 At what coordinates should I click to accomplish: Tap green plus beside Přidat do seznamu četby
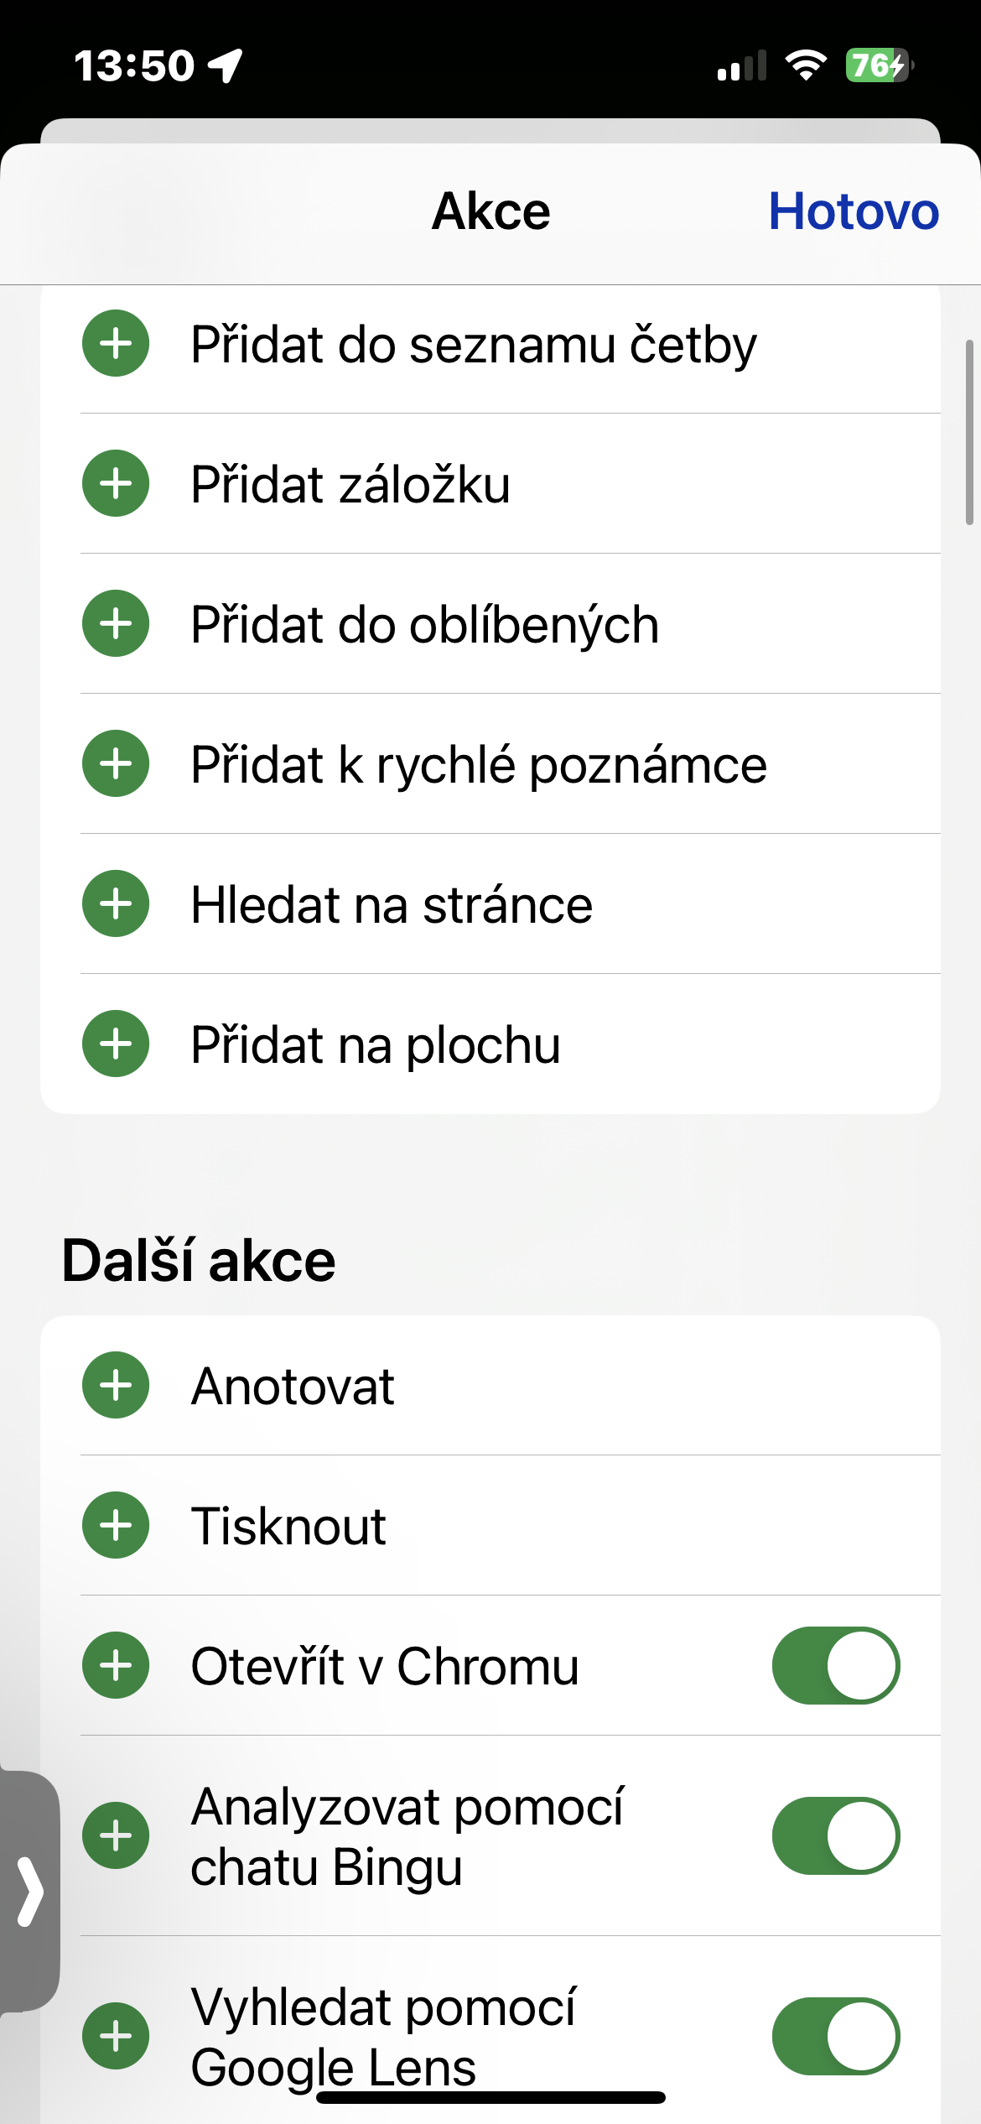coord(116,344)
